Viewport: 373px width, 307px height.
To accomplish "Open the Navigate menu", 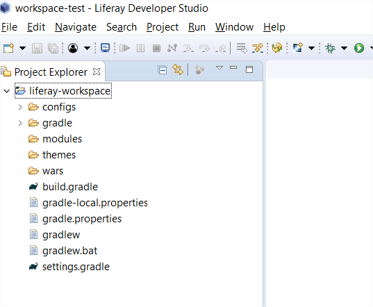I will (76, 27).
